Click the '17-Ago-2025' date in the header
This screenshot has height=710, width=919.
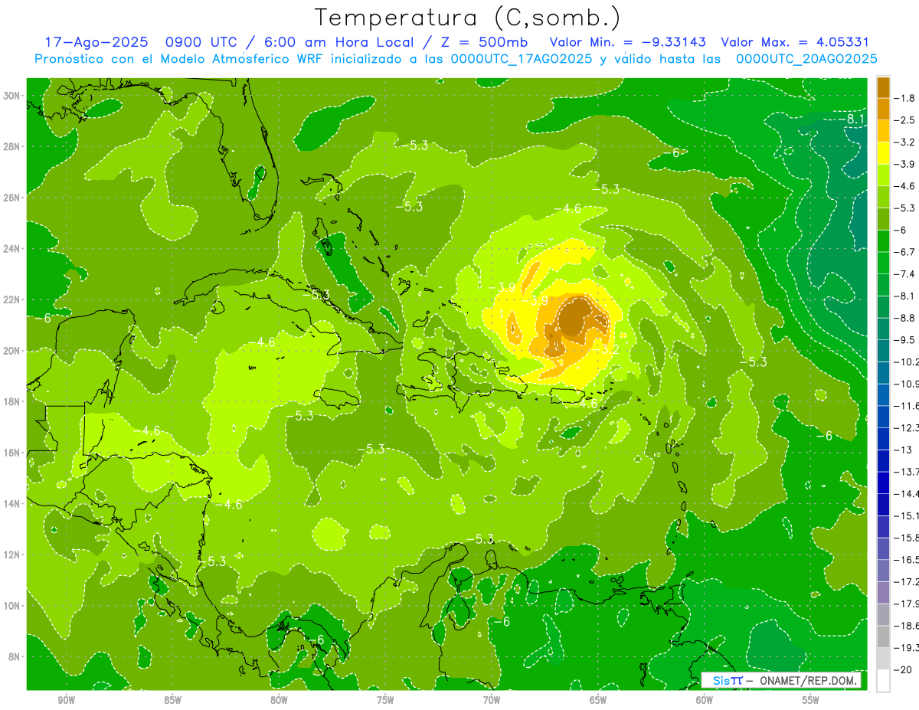(96, 42)
